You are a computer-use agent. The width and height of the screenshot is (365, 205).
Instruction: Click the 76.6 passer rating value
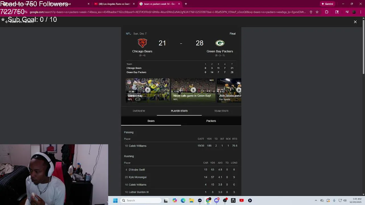(235, 146)
